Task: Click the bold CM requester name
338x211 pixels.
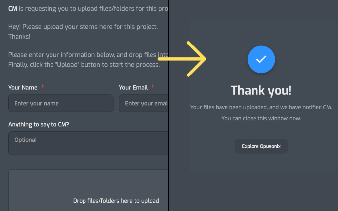Action: [13, 9]
